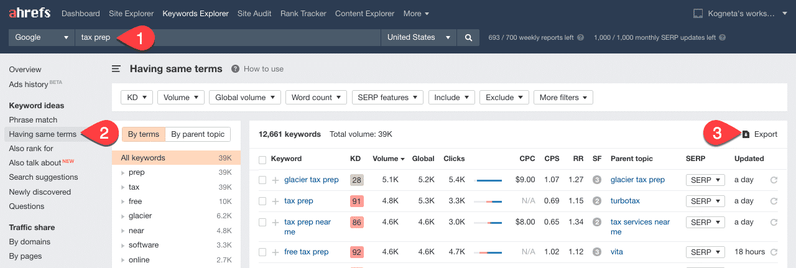Switch to the By terms toggle
The height and width of the screenshot is (268, 796).
tap(144, 134)
